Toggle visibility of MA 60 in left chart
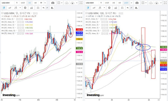 18,28
